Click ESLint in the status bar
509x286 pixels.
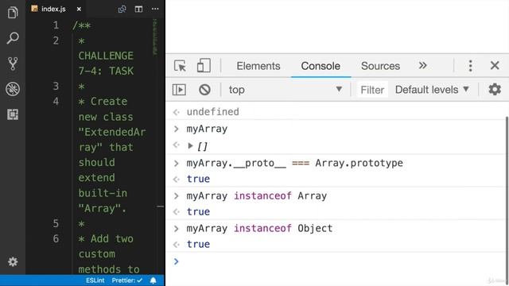tap(95, 280)
